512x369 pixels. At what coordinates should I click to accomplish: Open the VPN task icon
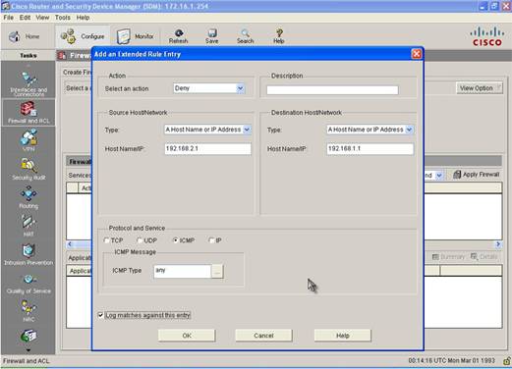28,140
